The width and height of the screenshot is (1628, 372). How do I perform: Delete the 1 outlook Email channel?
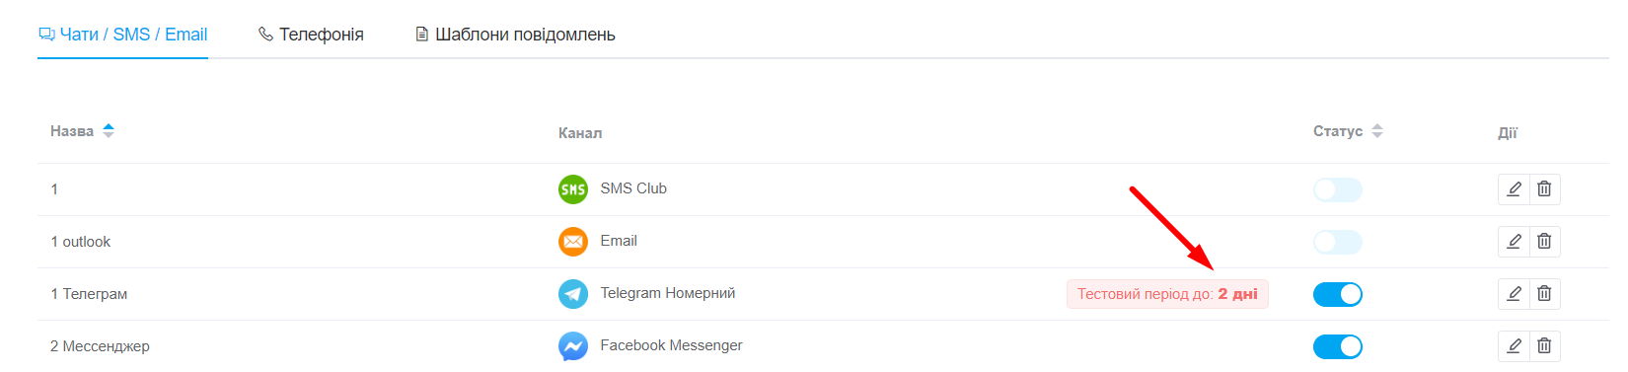(x=1544, y=241)
